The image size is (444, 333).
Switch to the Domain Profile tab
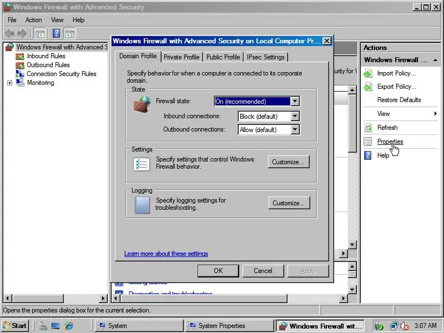(x=138, y=56)
